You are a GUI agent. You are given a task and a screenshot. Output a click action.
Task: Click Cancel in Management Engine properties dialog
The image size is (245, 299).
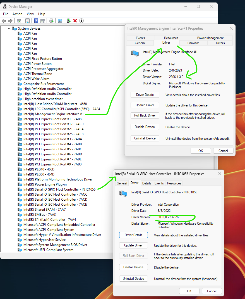pos(223,151)
